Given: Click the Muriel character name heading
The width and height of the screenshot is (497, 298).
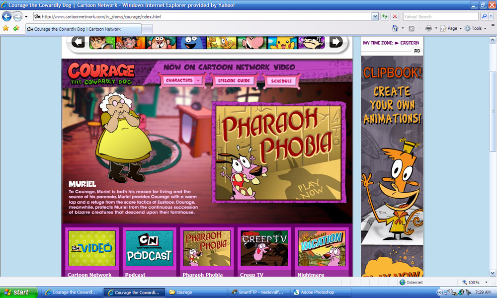Looking at the screenshot, I should click(x=83, y=184).
